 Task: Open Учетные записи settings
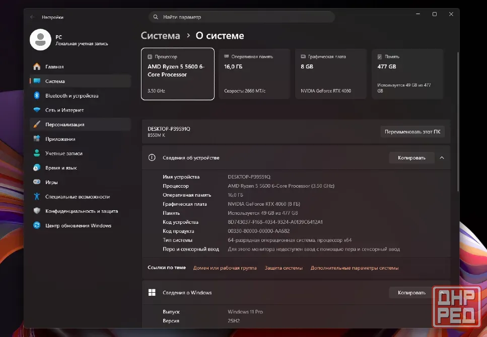point(80,153)
